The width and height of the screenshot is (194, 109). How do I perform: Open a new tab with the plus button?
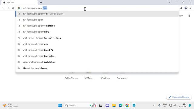pos(41,2)
